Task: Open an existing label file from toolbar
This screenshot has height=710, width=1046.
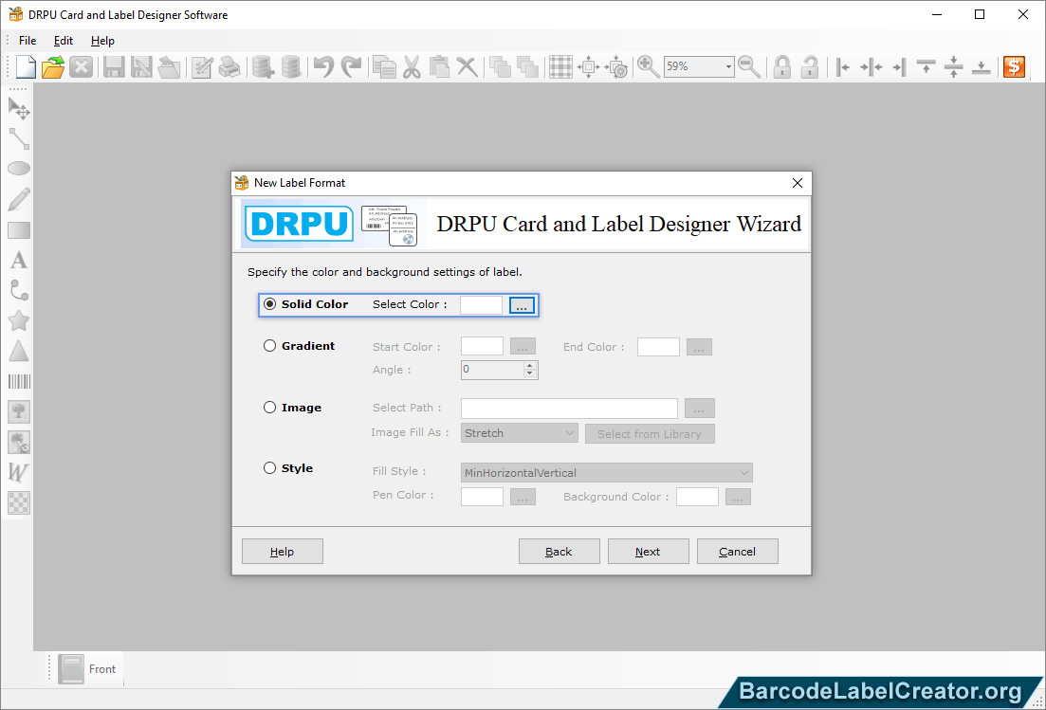Action: pyautogui.click(x=53, y=66)
